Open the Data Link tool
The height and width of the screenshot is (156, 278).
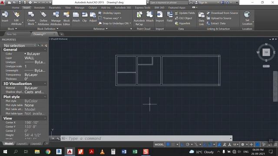click(x=202, y=18)
